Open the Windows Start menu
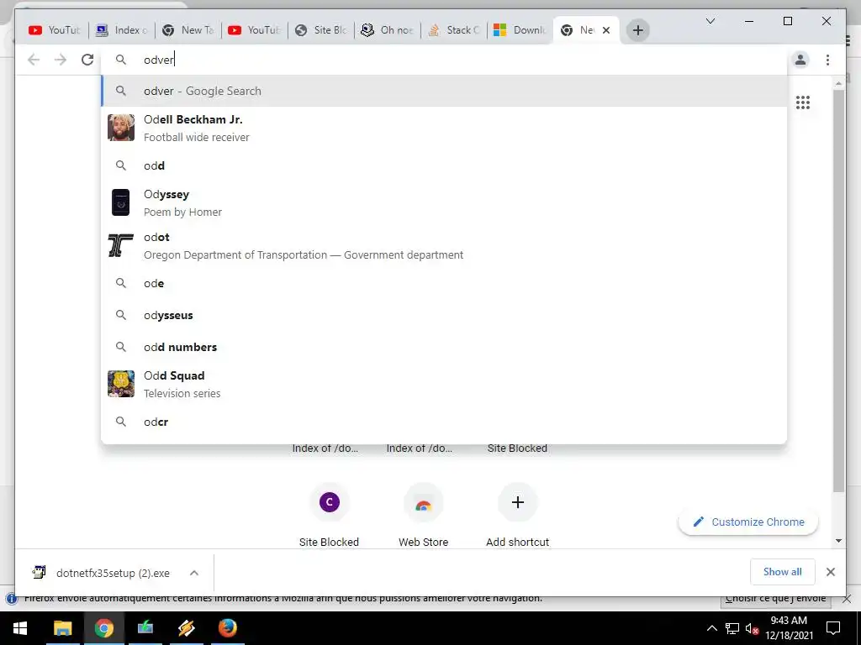The height and width of the screenshot is (645, 861). point(20,628)
